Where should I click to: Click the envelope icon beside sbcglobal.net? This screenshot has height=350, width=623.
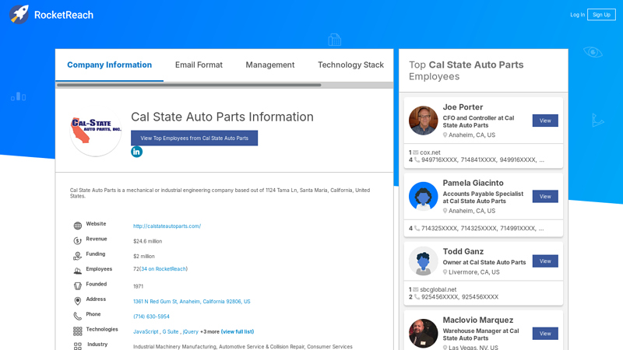(416, 289)
